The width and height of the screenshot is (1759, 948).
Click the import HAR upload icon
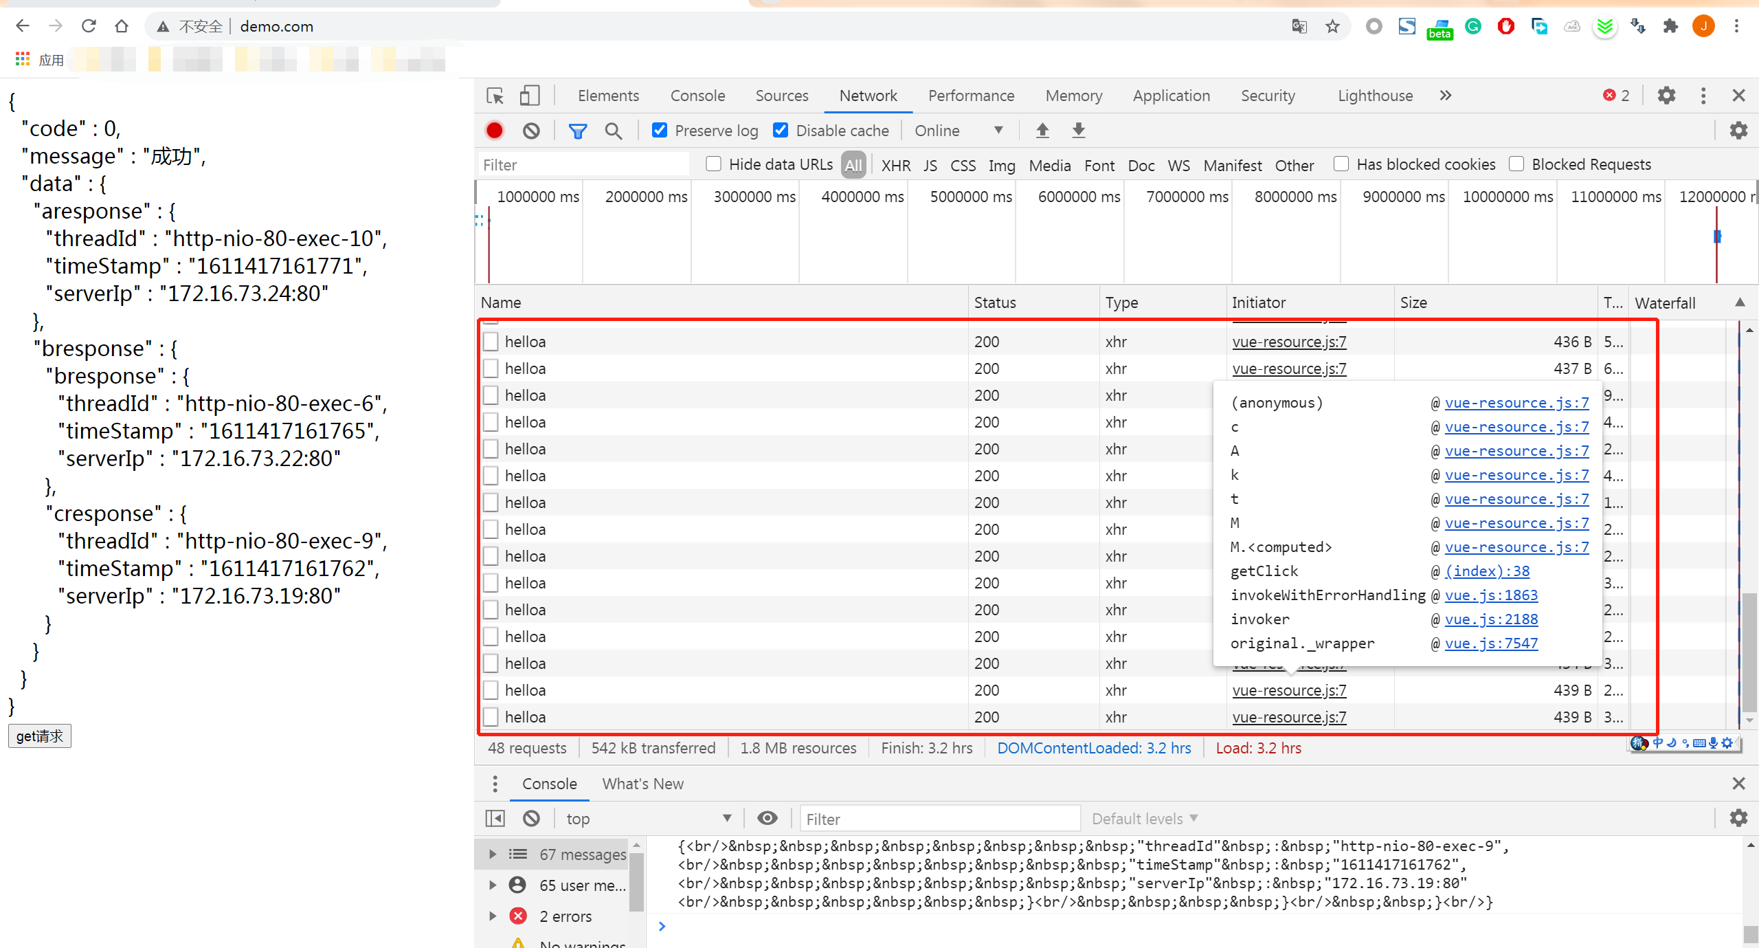(1042, 130)
